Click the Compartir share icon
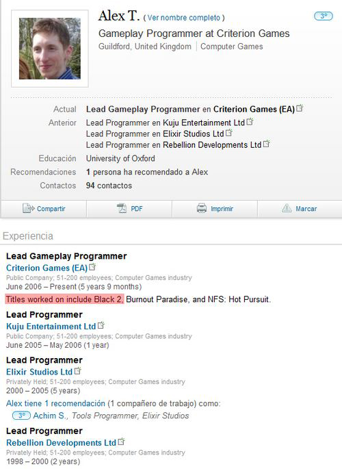The image size is (342, 469). [28, 208]
